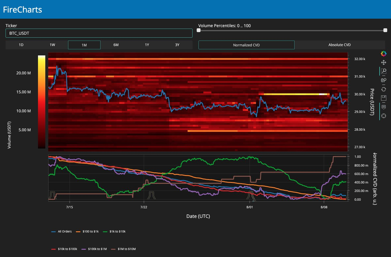Select Absolute CVD mode
Viewport: 391px width, 257px height.
(x=339, y=45)
